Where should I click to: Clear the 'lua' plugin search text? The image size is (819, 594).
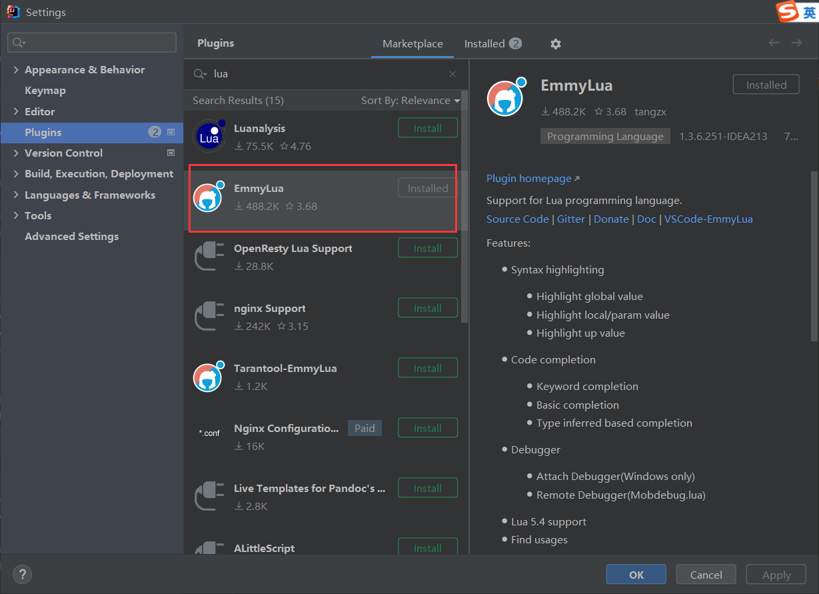pos(452,74)
